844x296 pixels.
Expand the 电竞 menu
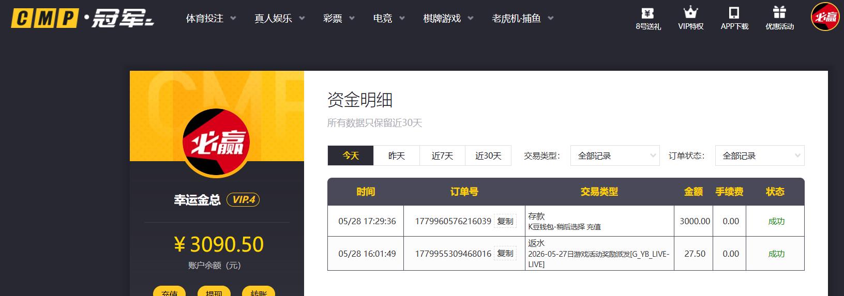pos(389,19)
